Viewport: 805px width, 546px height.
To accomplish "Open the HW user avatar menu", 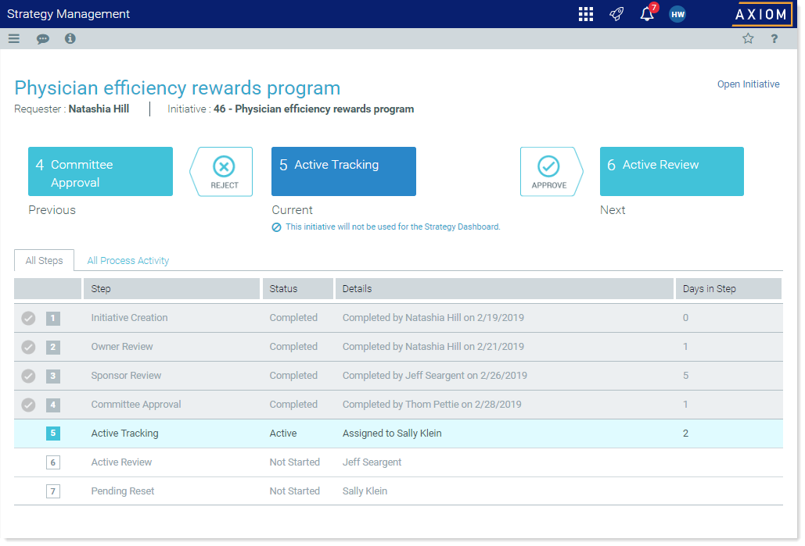I will [x=677, y=14].
